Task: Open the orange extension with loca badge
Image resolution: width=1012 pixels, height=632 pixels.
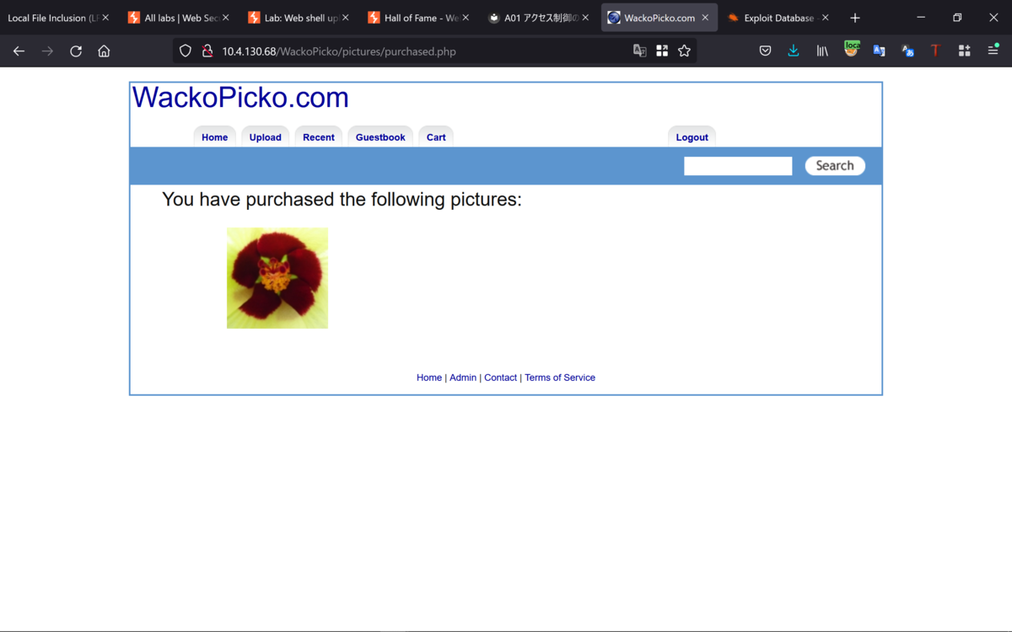Action: pos(851,50)
